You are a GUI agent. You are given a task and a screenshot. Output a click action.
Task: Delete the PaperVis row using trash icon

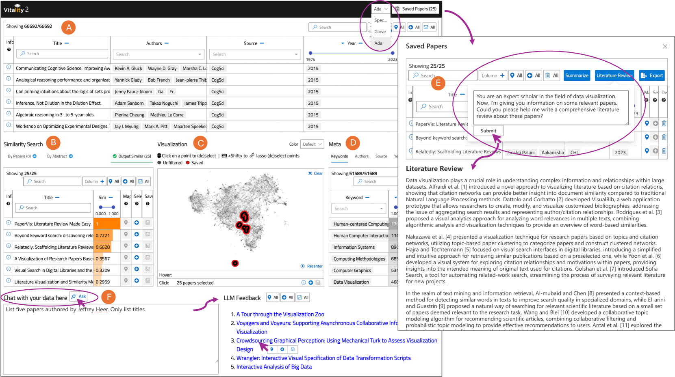(x=664, y=123)
